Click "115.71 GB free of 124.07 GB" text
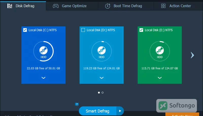The width and height of the screenshot is (203, 116). tap(160, 68)
